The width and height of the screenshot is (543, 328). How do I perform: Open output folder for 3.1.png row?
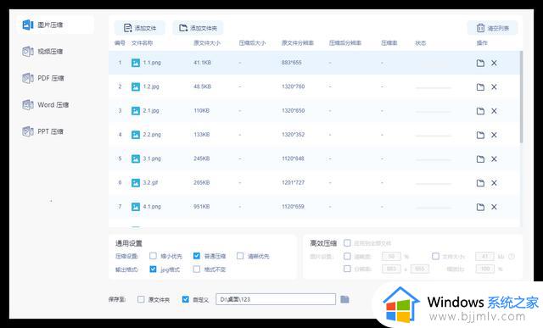tap(480, 158)
